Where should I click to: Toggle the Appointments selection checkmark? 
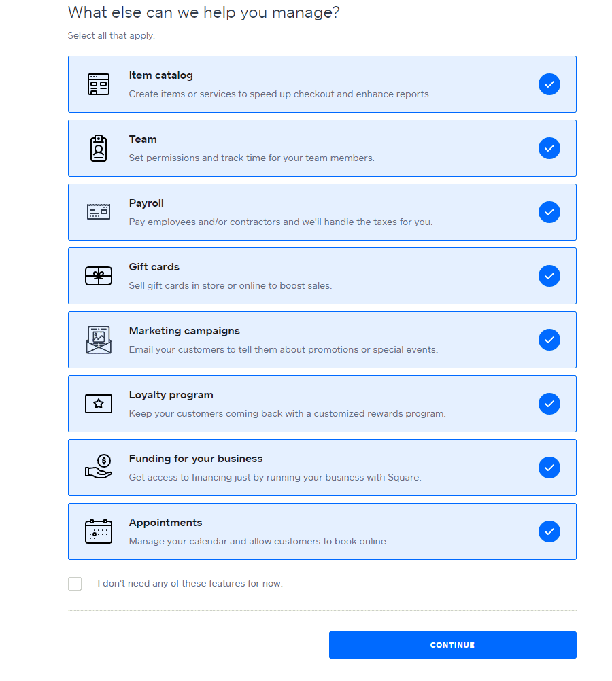click(549, 531)
